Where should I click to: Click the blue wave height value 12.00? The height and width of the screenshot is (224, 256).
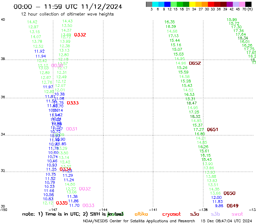(x=216, y=197)
